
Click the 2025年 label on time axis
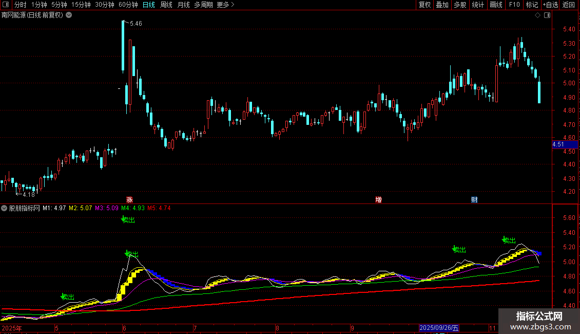click(12, 328)
